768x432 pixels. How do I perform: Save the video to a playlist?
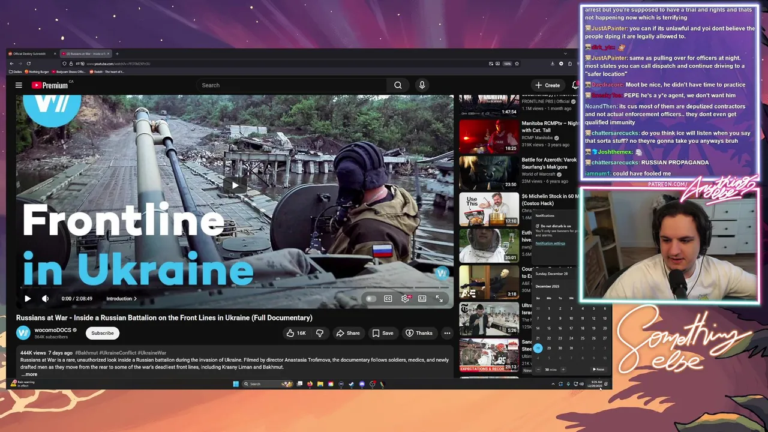tap(383, 333)
